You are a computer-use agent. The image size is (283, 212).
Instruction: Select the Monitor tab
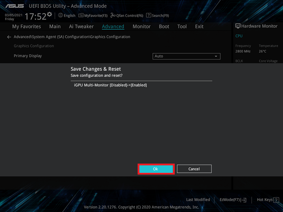coord(141,26)
